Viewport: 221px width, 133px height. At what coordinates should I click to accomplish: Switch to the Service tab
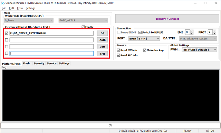click(x=51, y=64)
